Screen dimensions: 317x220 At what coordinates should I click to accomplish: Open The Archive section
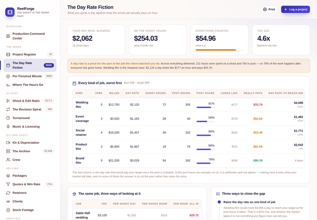coord(30,151)
